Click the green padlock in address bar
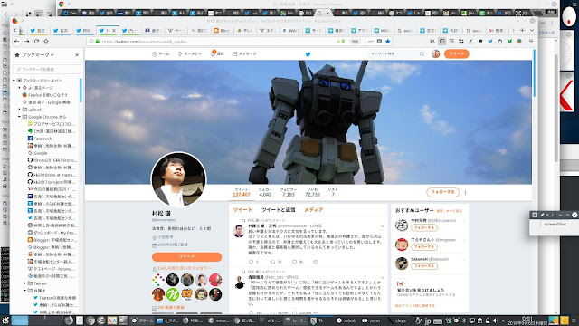This screenshot has height=326, width=579. coord(98,42)
